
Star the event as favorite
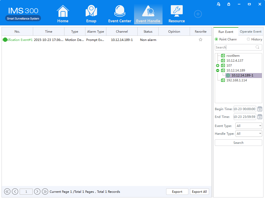[x=201, y=40]
